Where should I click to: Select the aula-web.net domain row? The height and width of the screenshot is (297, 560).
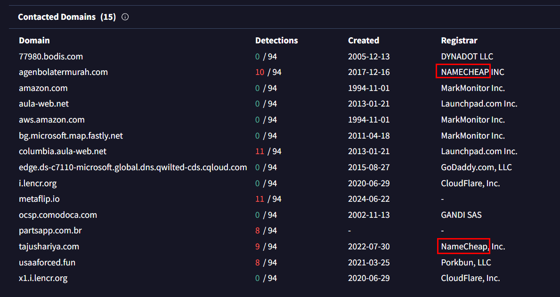point(44,104)
